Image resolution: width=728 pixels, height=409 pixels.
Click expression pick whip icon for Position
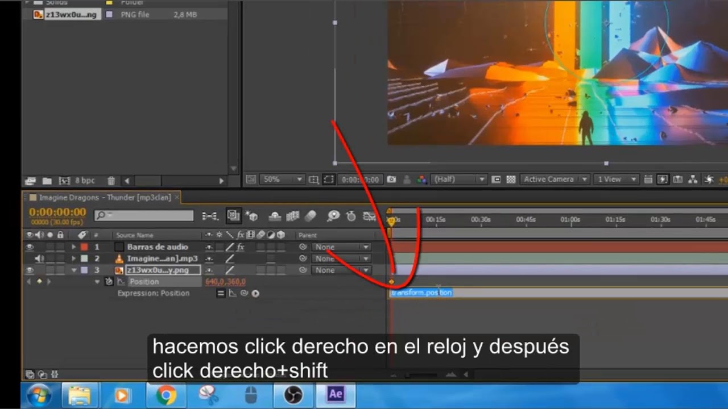point(244,293)
